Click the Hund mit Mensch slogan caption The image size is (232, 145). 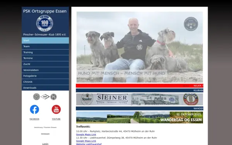coord(122,73)
